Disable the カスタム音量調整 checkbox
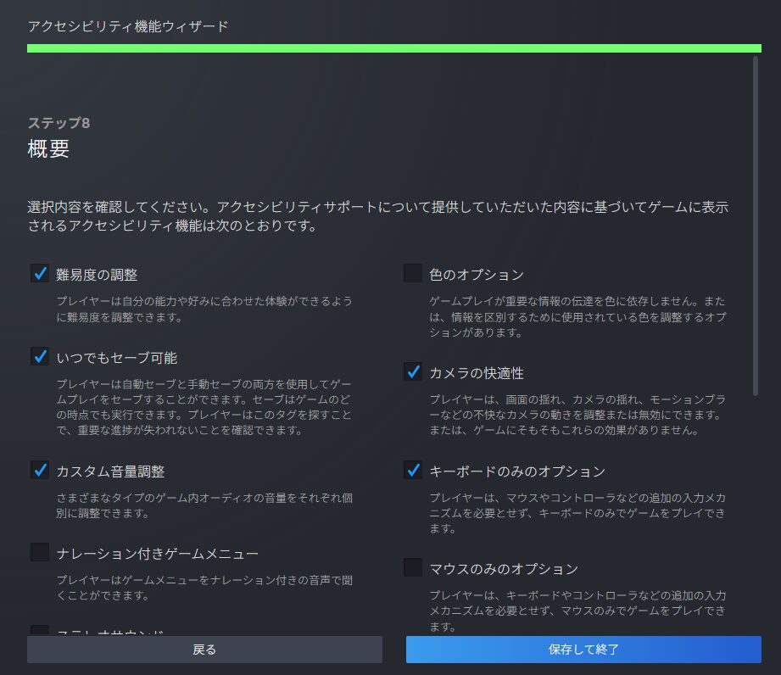This screenshot has width=781, height=675. 40,470
